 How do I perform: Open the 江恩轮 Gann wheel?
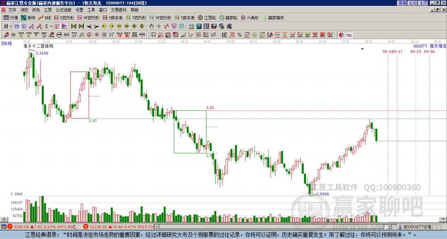point(207,17)
